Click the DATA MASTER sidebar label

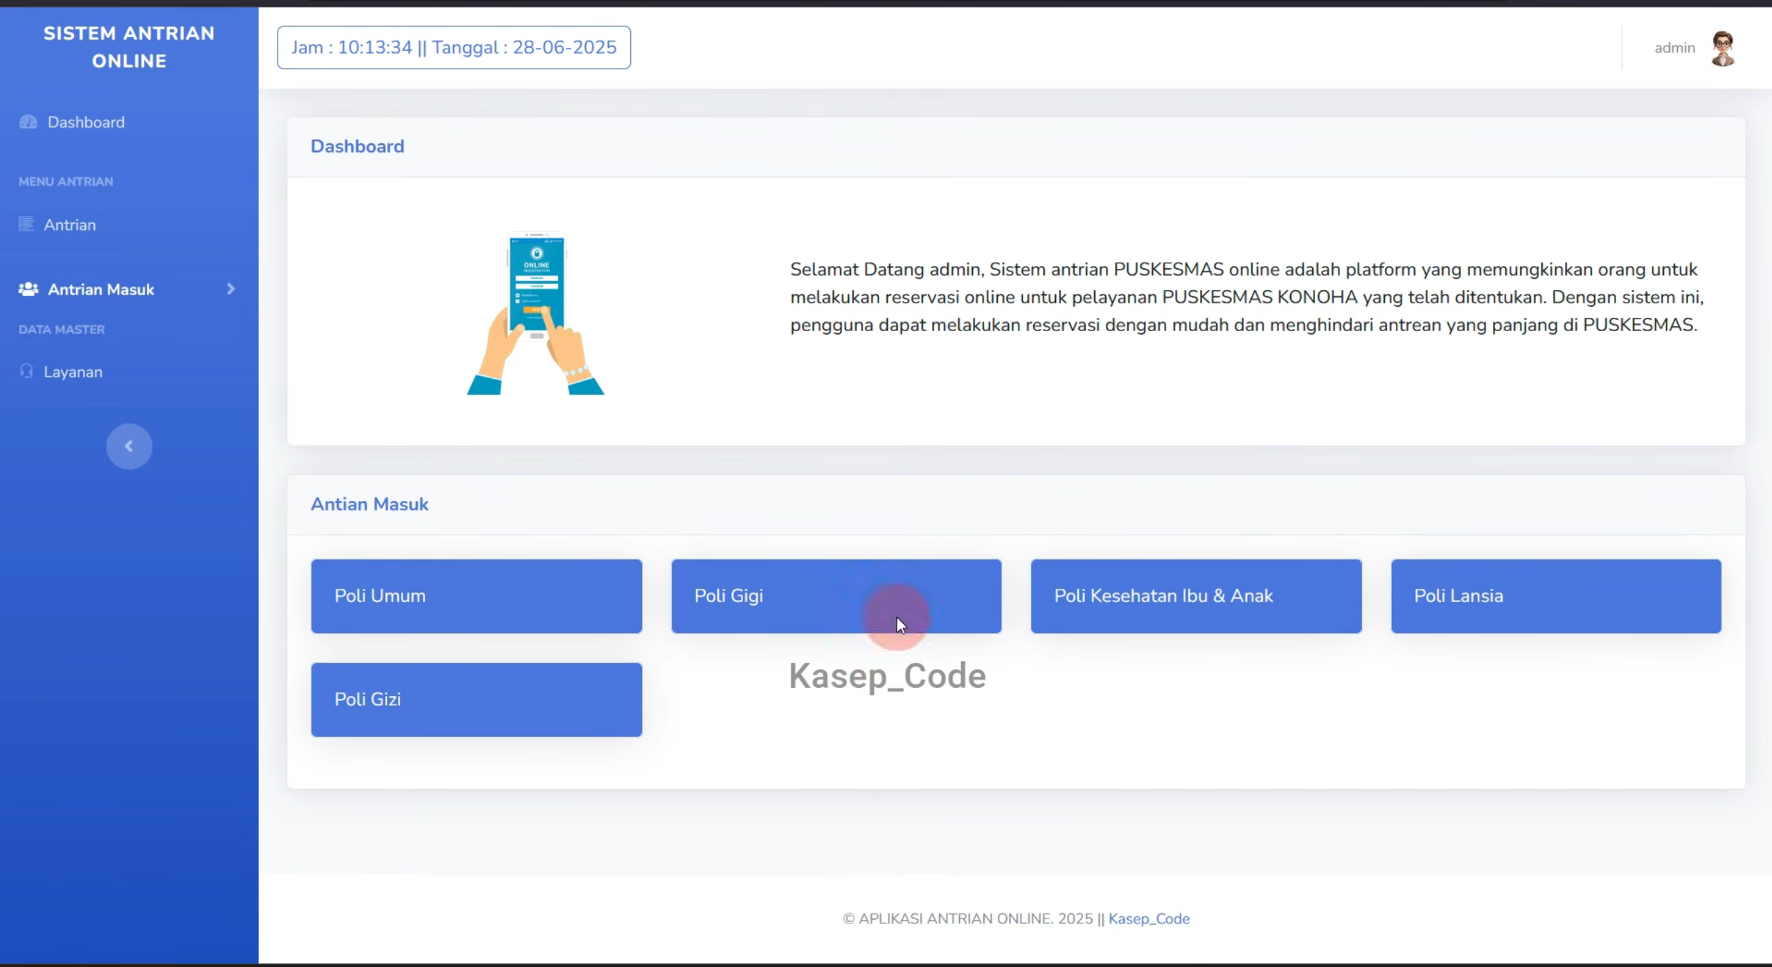tap(62, 330)
